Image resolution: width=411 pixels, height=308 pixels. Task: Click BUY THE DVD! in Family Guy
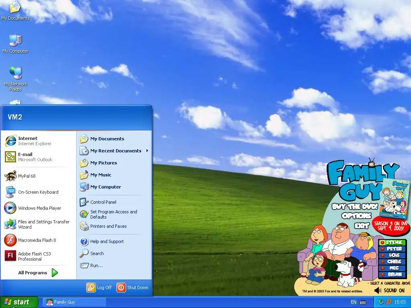coord(355,207)
